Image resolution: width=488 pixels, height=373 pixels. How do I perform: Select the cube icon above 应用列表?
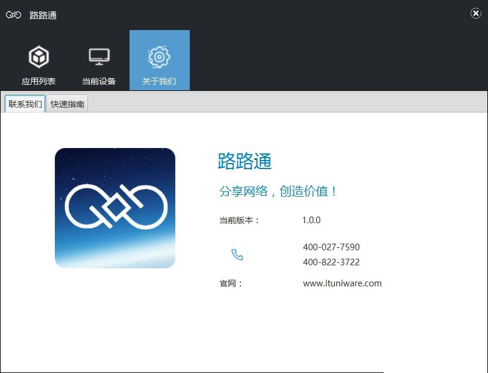(x=39, y=55)
